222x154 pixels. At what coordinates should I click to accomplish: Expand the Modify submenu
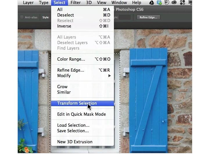[x=83, y=76]
